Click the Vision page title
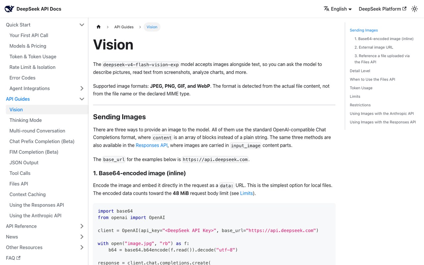This screenshot has width=424, height=265. tap(113, 45)
